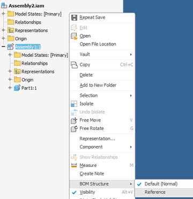Click the Free Rotate icon
The image size is (193, 199).
(x=74, y=128)
